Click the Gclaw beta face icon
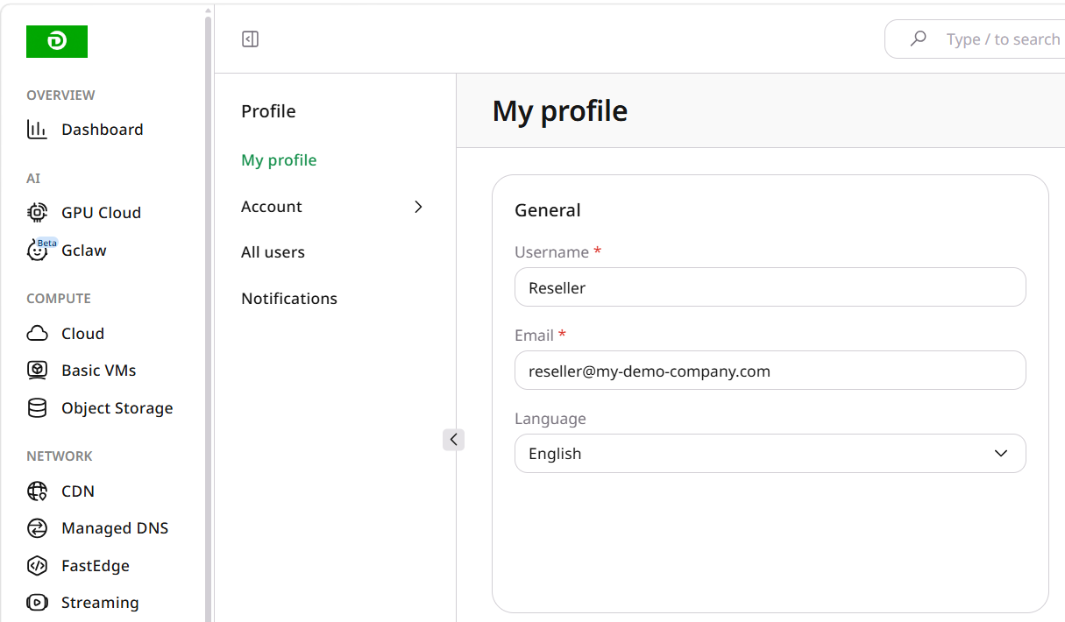Viewport: 1065px width, 622px height. (x=37, y=251)
